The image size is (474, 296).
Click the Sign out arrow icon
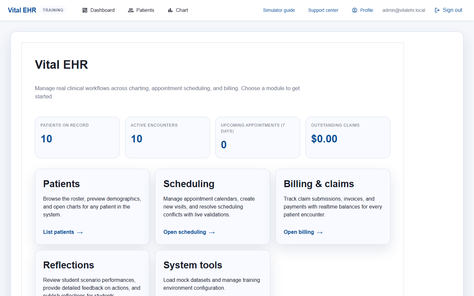[x=437, y=10]
